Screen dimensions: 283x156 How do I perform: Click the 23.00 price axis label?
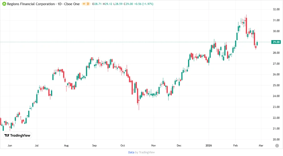[276, 107]
